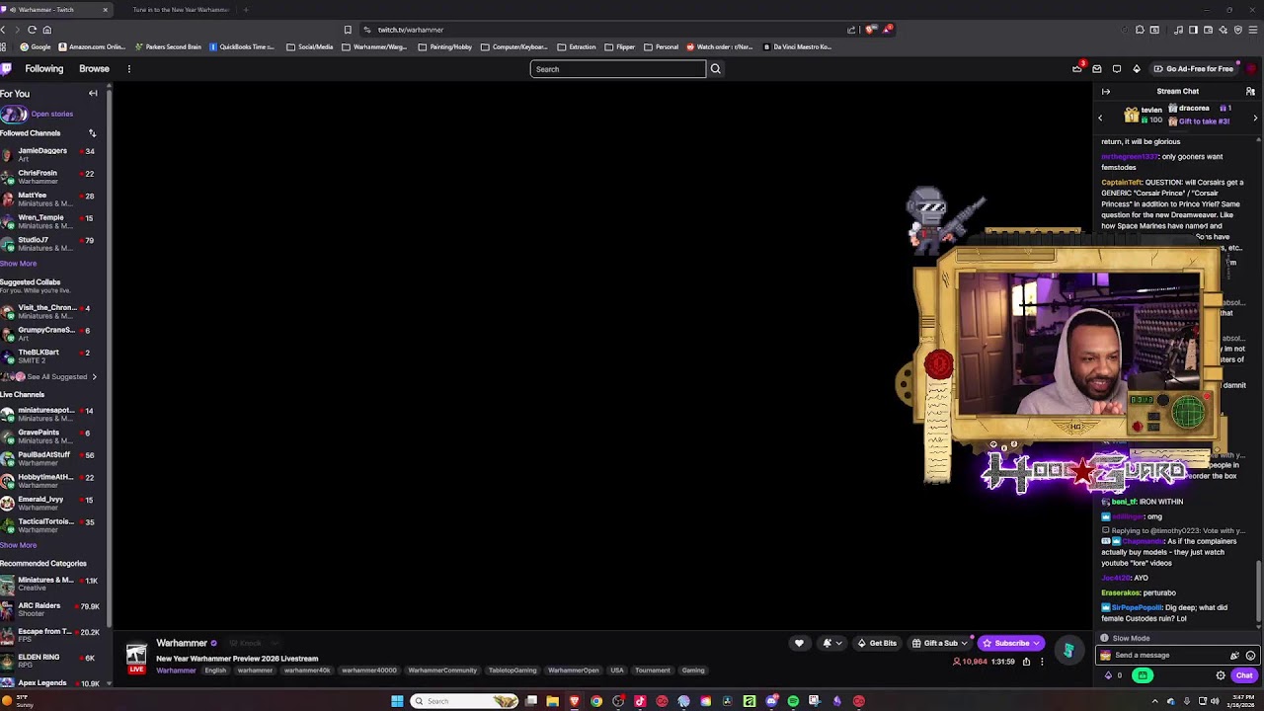Switch to the New Year Warhammer browser tab
The height and width of the screenshot is (711, 1264).
click(181, 10)
